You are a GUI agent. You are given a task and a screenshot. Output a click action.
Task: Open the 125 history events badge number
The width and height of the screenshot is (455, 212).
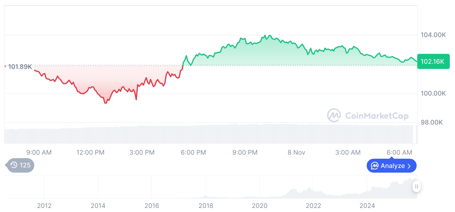coord(25,165)
